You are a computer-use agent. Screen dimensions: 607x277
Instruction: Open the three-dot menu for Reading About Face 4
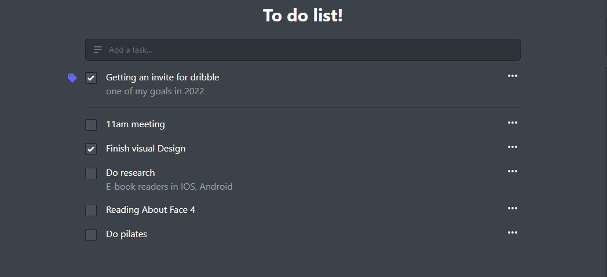coord(512,208)
